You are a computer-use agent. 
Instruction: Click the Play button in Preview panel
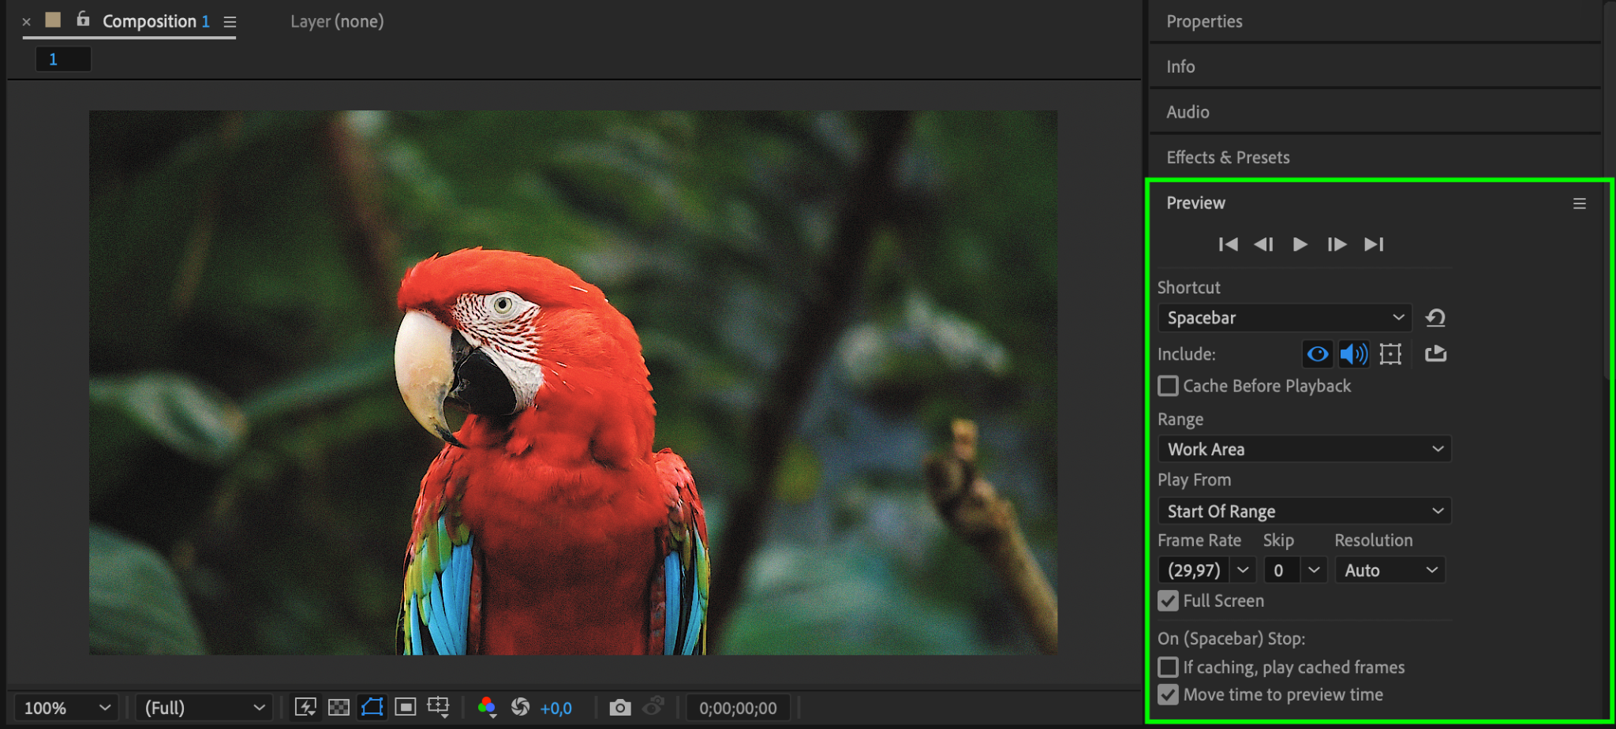1300,245
